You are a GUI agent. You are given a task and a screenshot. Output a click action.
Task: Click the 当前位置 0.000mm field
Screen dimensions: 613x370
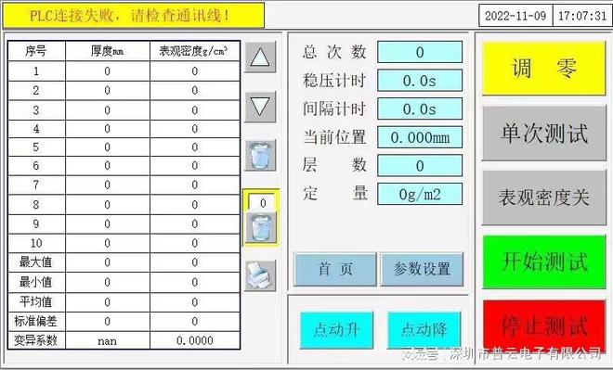420,137
